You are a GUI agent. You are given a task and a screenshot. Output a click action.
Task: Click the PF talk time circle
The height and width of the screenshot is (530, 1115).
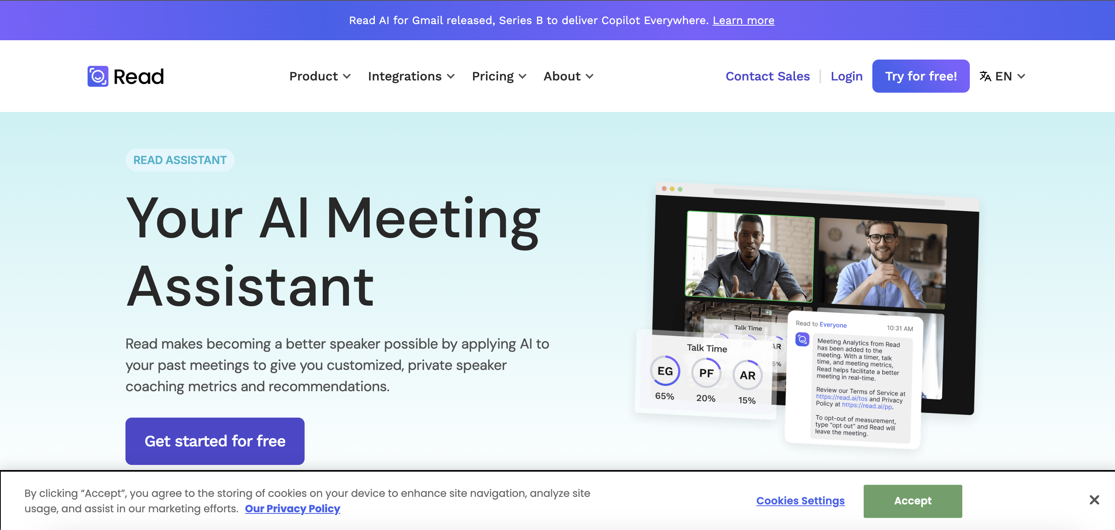tap(706, 373)
